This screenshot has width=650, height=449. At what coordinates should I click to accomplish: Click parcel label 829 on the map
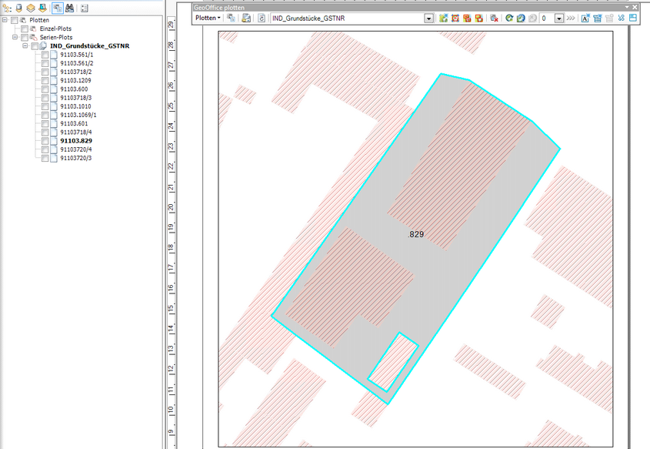pyautogui.click(x=416, y=233)
